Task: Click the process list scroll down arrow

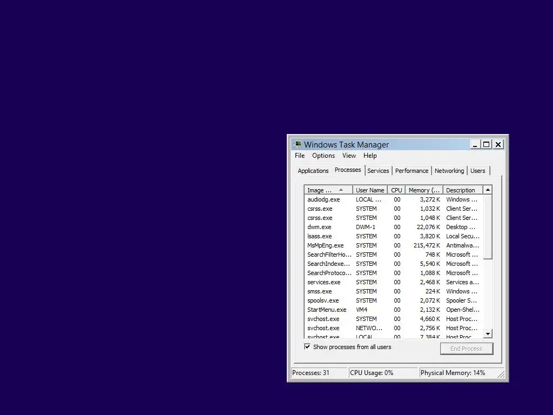Action: pos(488,333)
